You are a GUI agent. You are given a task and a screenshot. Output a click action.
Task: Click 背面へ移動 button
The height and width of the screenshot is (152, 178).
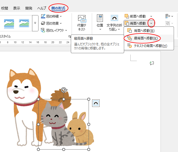pyautogui.click(x=135, y=23)
